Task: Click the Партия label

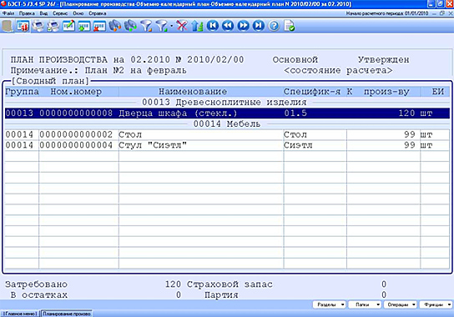Action: click(x=221, y=295)
